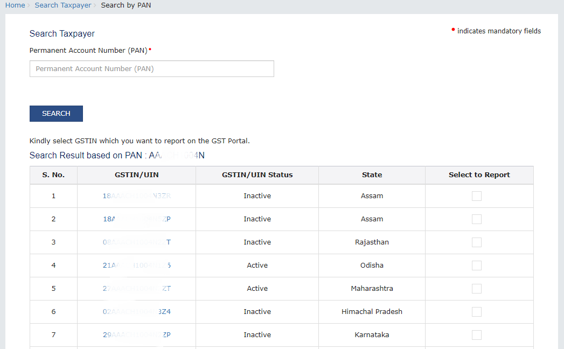Check Select to Report on the Maharashtra row
Viewport: 564px width, 349px height.
click(476, 288)
